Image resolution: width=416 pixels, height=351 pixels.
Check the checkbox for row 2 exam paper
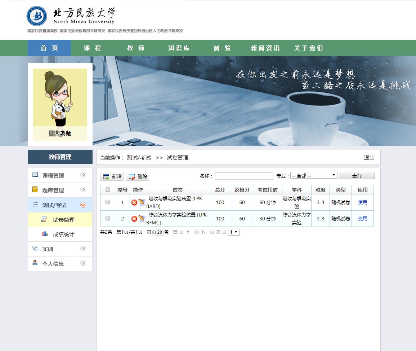click(x=108, y=219)
